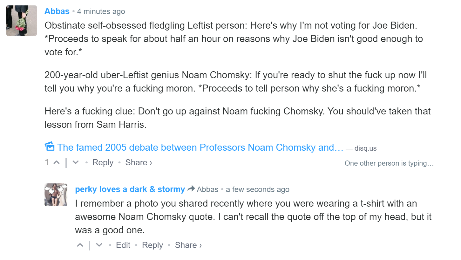This screenshot has height=260, width=461.
Task: Upvote perky's reply comment
Action: [80, 245]
